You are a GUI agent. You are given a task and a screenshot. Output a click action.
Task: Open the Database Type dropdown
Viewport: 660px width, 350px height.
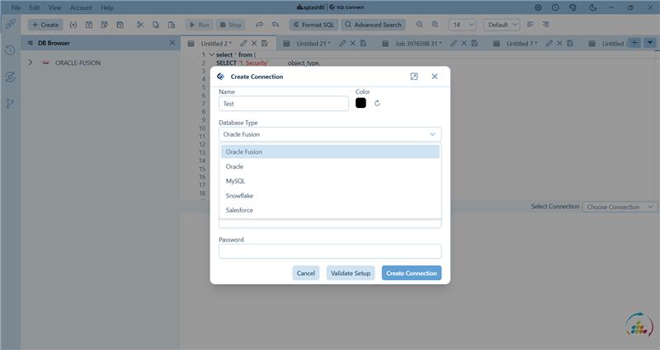tap(330, 133)
